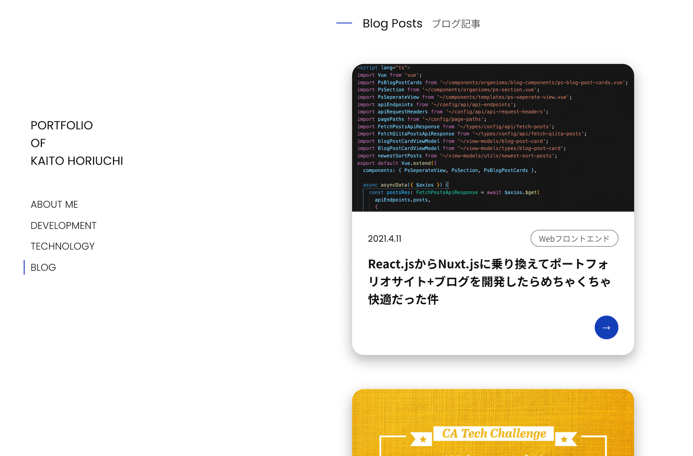This screenshot has width=693, height=456.
Task: Click the ブログ記事 subtitle text
Action: [456, 24]
